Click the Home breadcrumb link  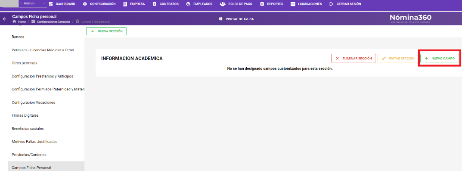22,22
